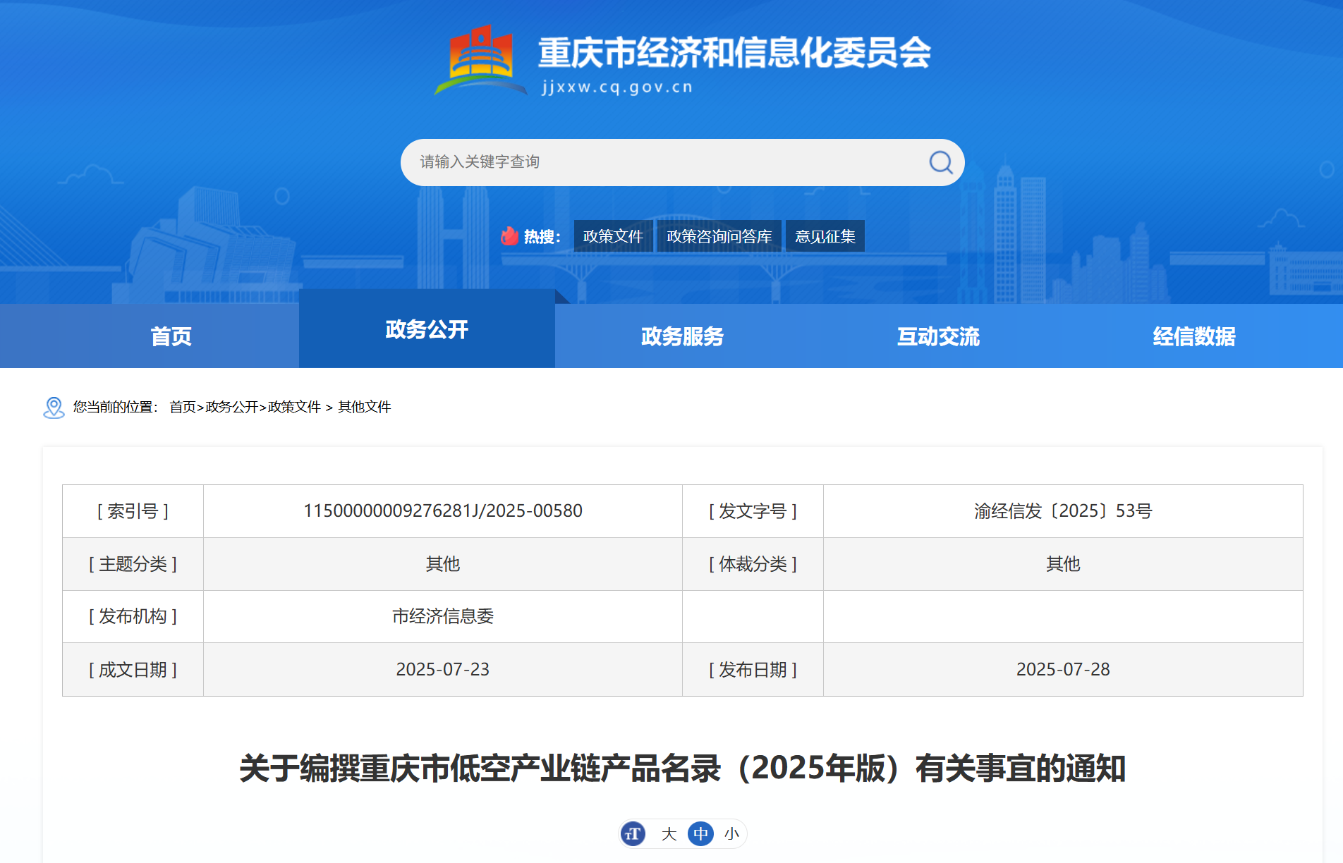1343x863 pixels.
Task: Click the font size T icon
Action: pyautogui.click(x=633, y=834)
